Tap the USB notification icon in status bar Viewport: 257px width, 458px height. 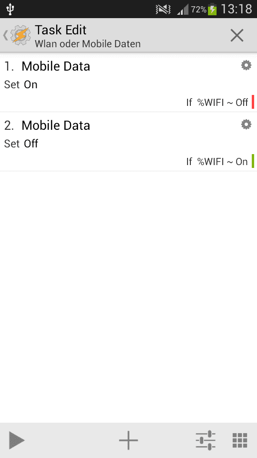tap(10, 10)
